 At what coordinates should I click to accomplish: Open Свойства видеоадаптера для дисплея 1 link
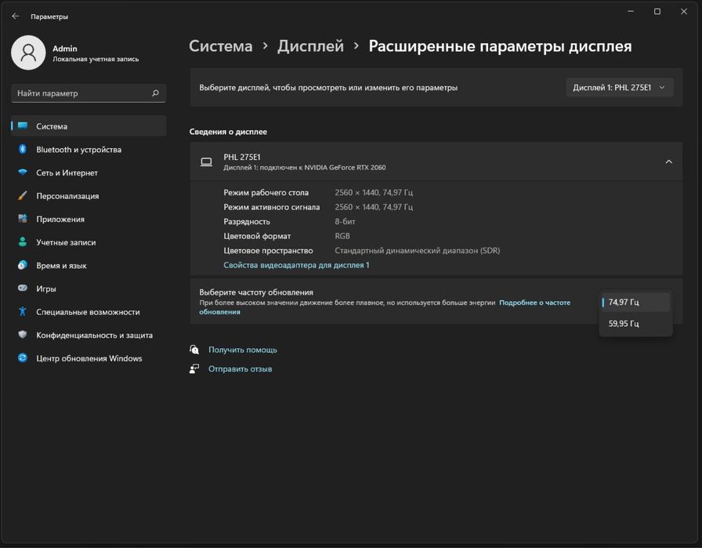(296, 265)
